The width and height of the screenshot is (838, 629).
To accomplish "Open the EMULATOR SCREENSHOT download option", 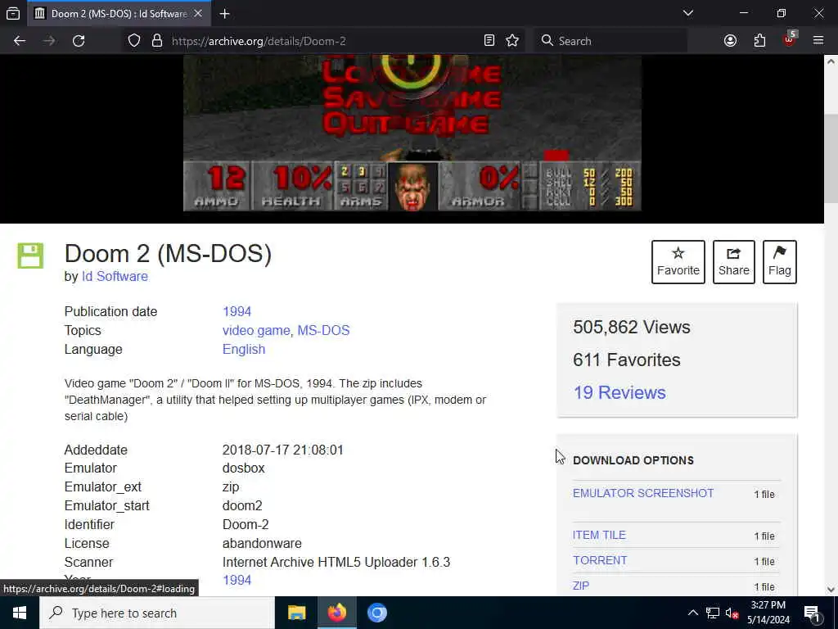I will pyautogui.click(x=643, y=493).
